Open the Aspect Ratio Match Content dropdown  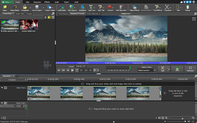(x=147, y=70)
